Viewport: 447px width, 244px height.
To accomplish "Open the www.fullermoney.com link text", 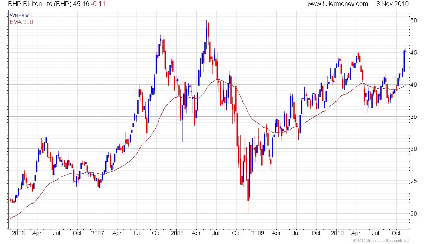I will pyautogui.click(x=338, y=4).
